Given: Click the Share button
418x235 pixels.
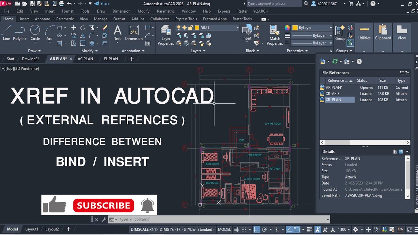Looking at the screenshot, I should pos(102,4).
